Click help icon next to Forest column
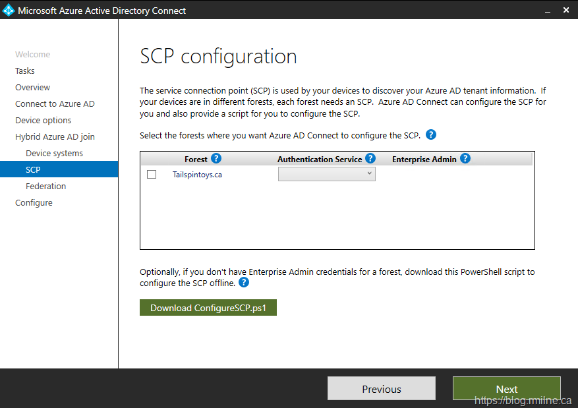 coord(216,159)
